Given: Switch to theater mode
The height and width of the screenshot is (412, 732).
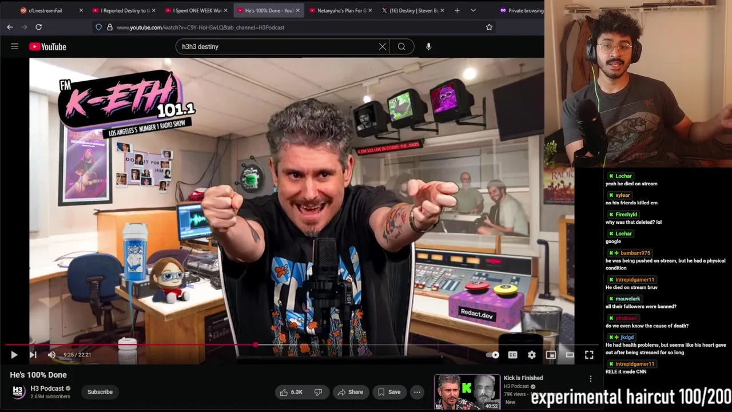Looking at the screenshot, I should (x=570, y=355).
